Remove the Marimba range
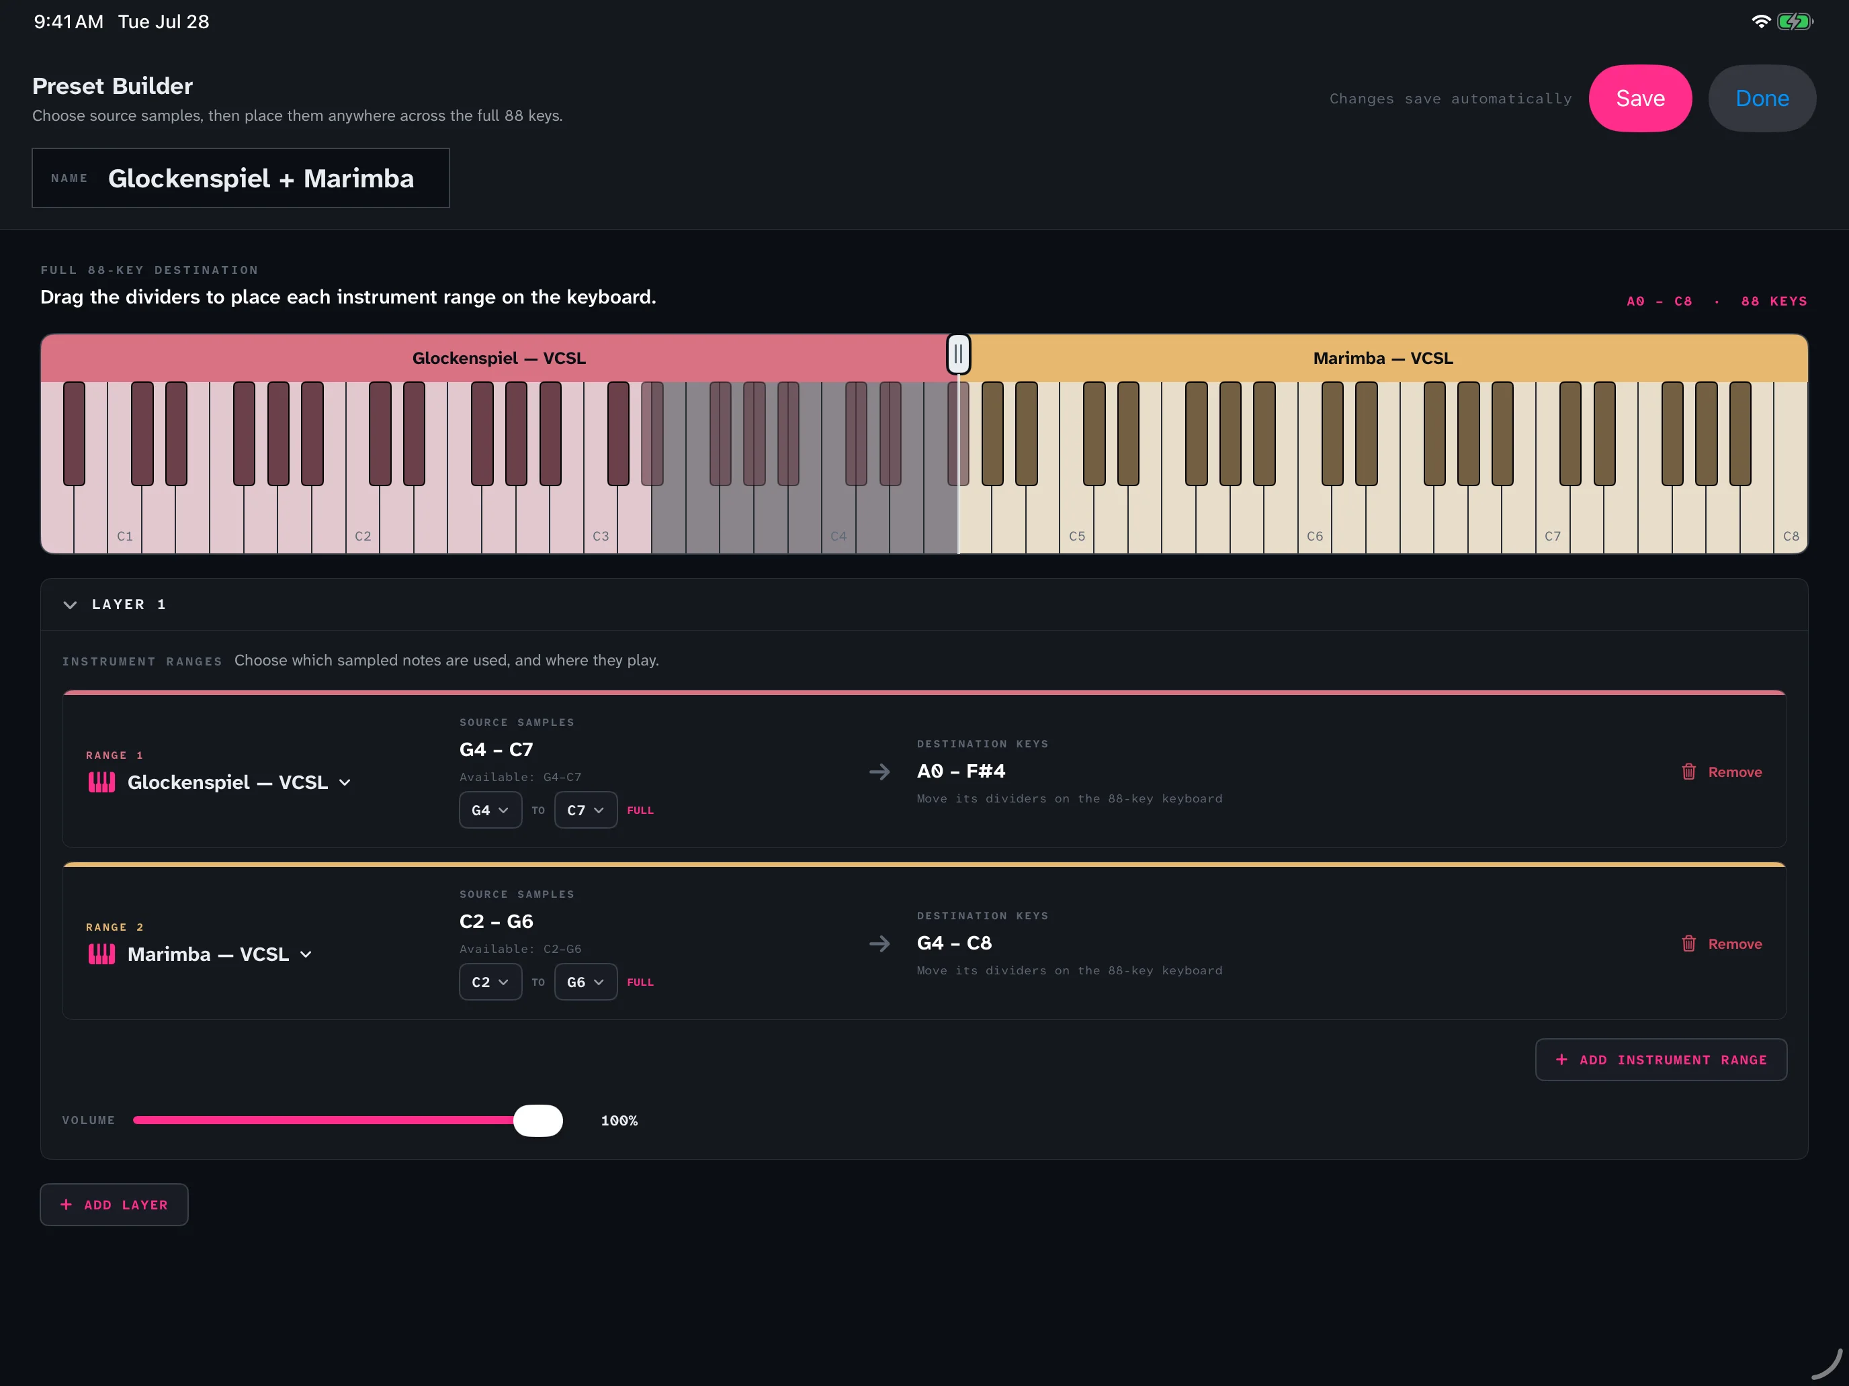1849x1386 pixels. [x=1721, y=944]
